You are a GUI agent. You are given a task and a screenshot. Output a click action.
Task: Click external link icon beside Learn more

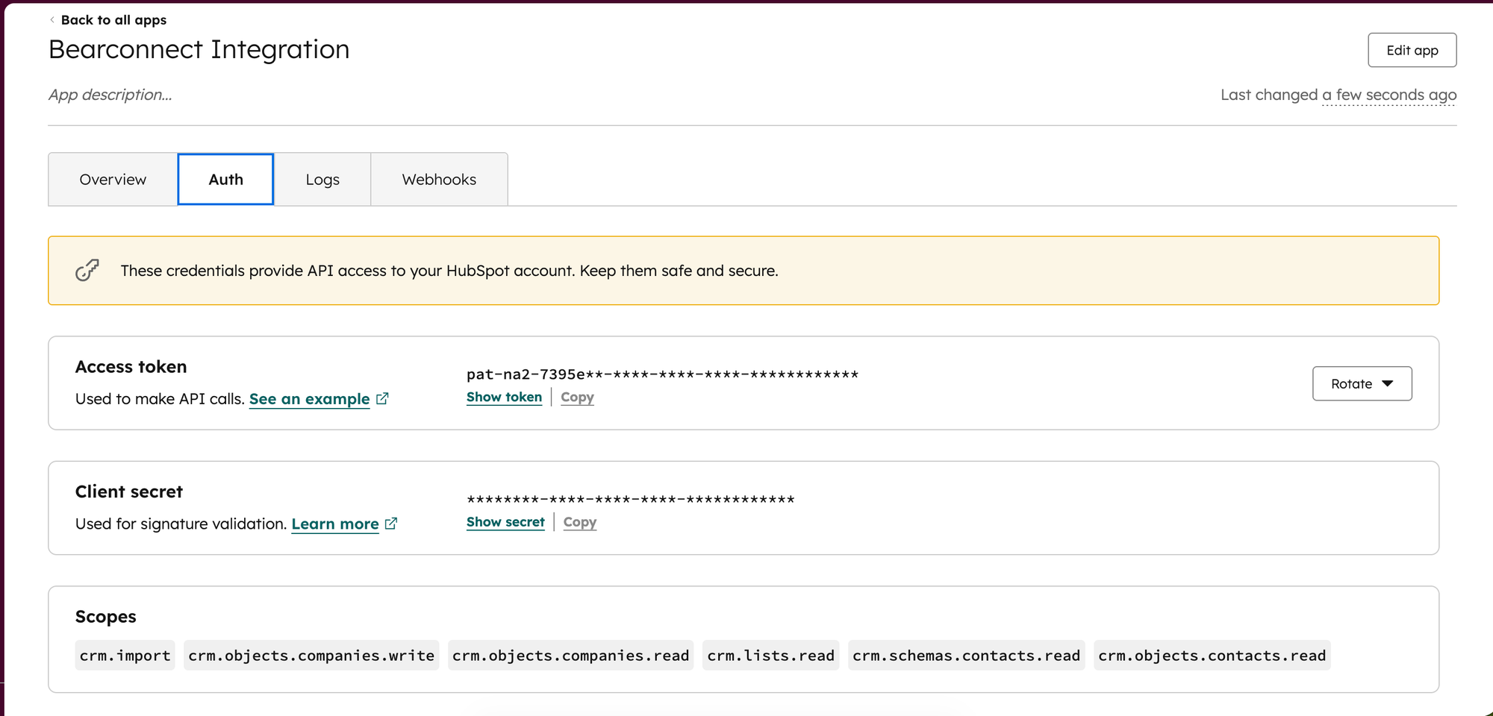[x=391, y=524]
